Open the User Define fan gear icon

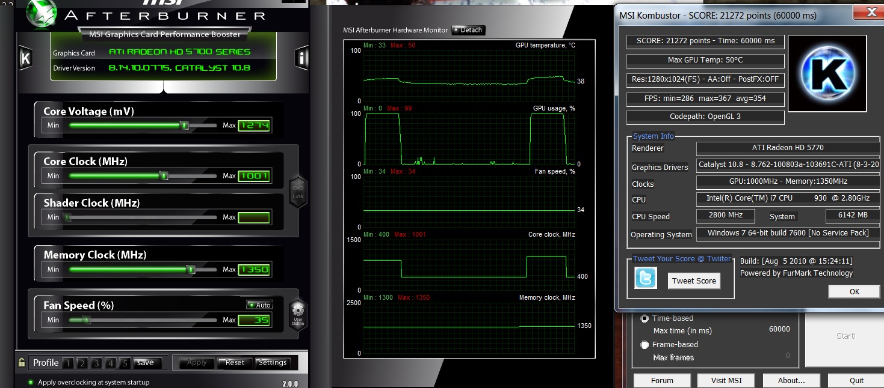pyautogui.click(x=298, y=314)
